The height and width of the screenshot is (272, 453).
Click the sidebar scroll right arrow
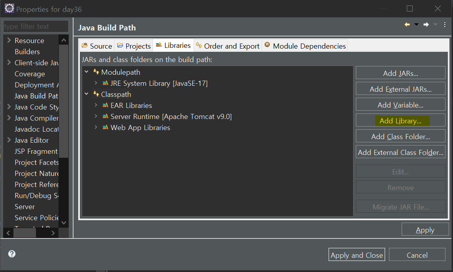tap(53, 233)
